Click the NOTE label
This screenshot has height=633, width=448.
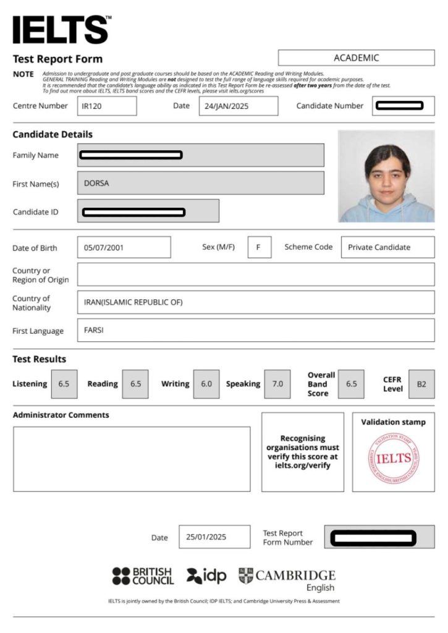pos(23,74)
